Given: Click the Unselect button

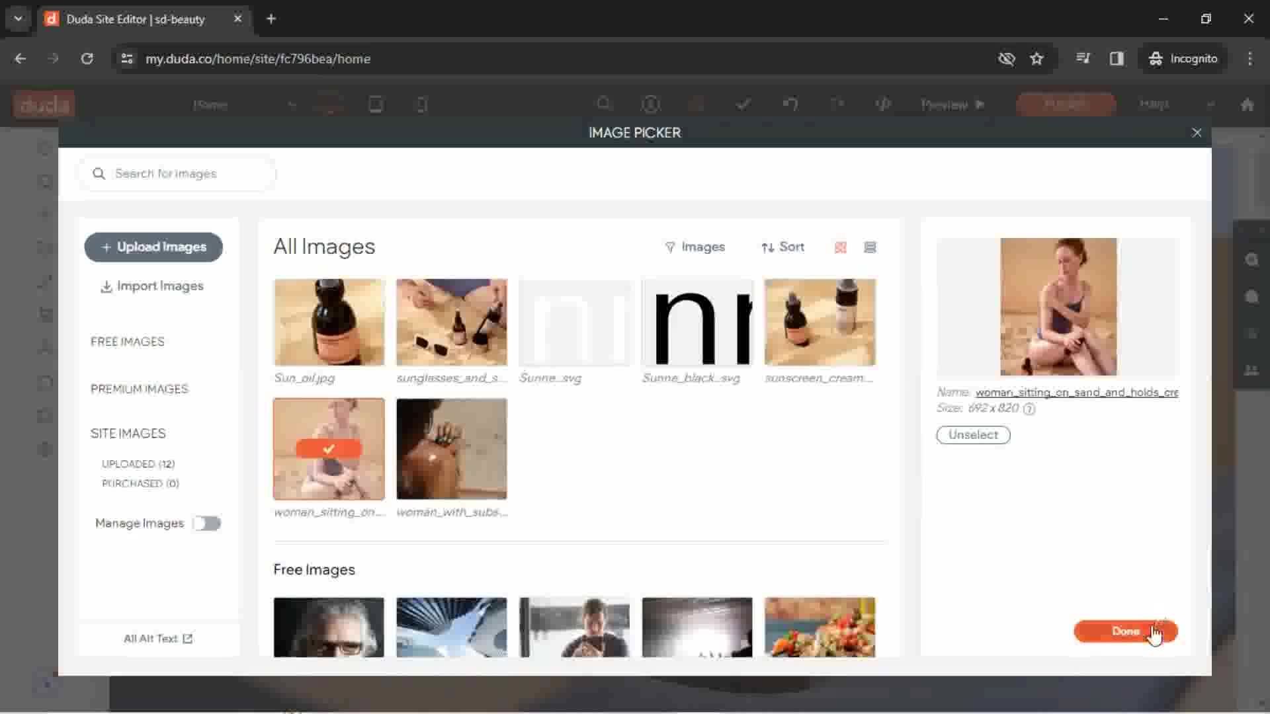Looking at the screenshot, I should pyautogui.click(x=973, y=435).
